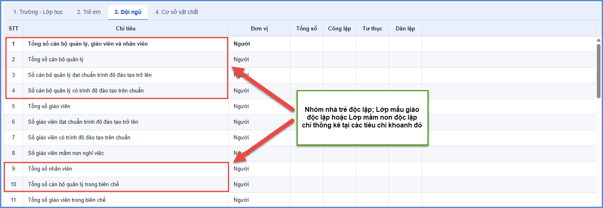Screen dimensions: 603x208
Task: Click Người unit cell for Tổng số giáo viên
Action: [x=260, y=106]
